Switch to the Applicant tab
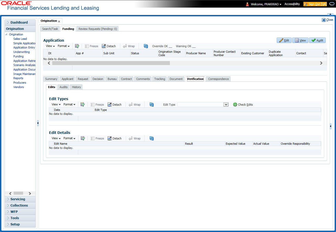This screenshot has width=336, height=232. point(67,79)
